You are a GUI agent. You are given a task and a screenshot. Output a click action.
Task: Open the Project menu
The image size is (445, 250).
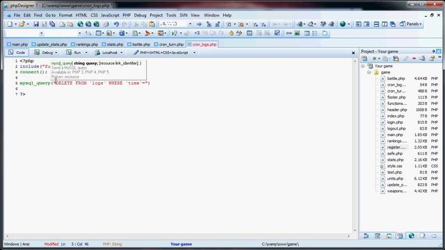point(156,15)
